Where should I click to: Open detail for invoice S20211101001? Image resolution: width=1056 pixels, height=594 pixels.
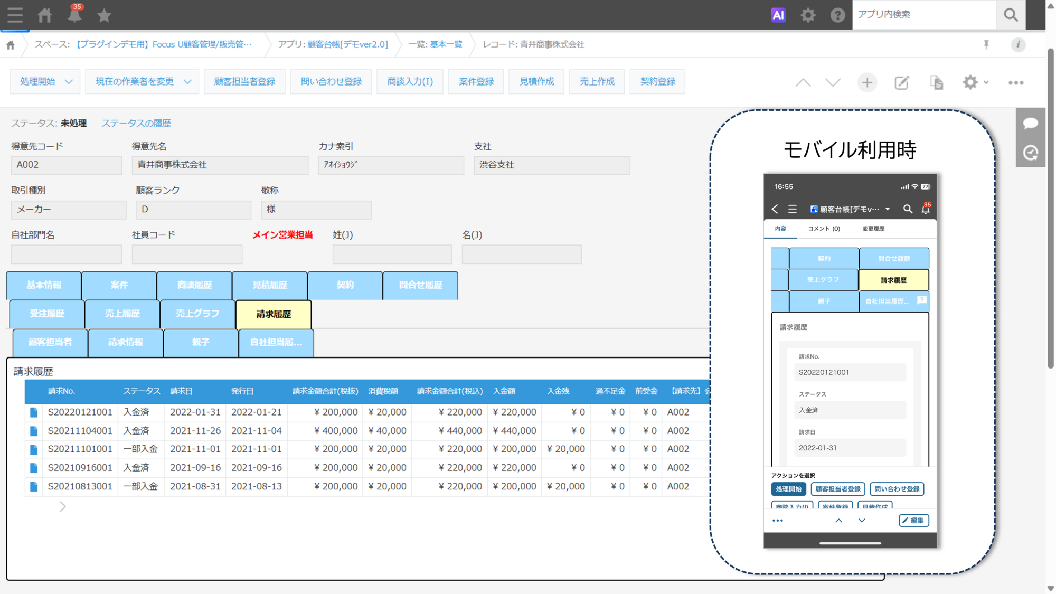[34, 449]
